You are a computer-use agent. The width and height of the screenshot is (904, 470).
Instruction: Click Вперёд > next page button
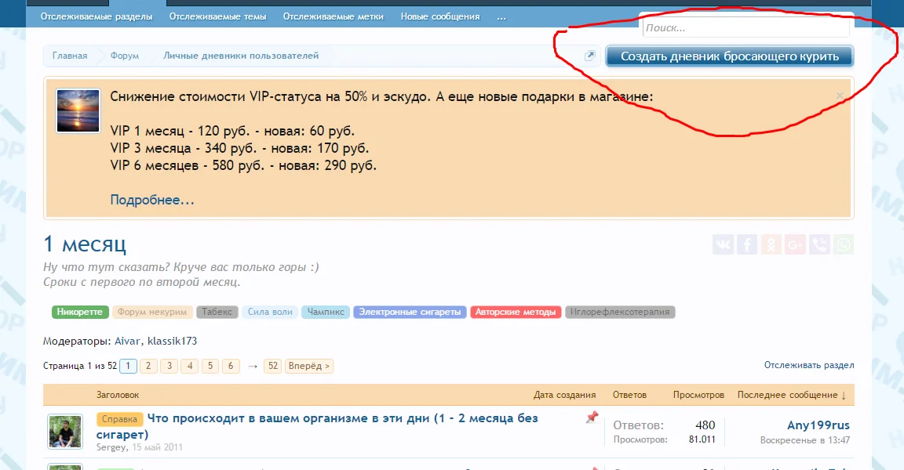309,366
